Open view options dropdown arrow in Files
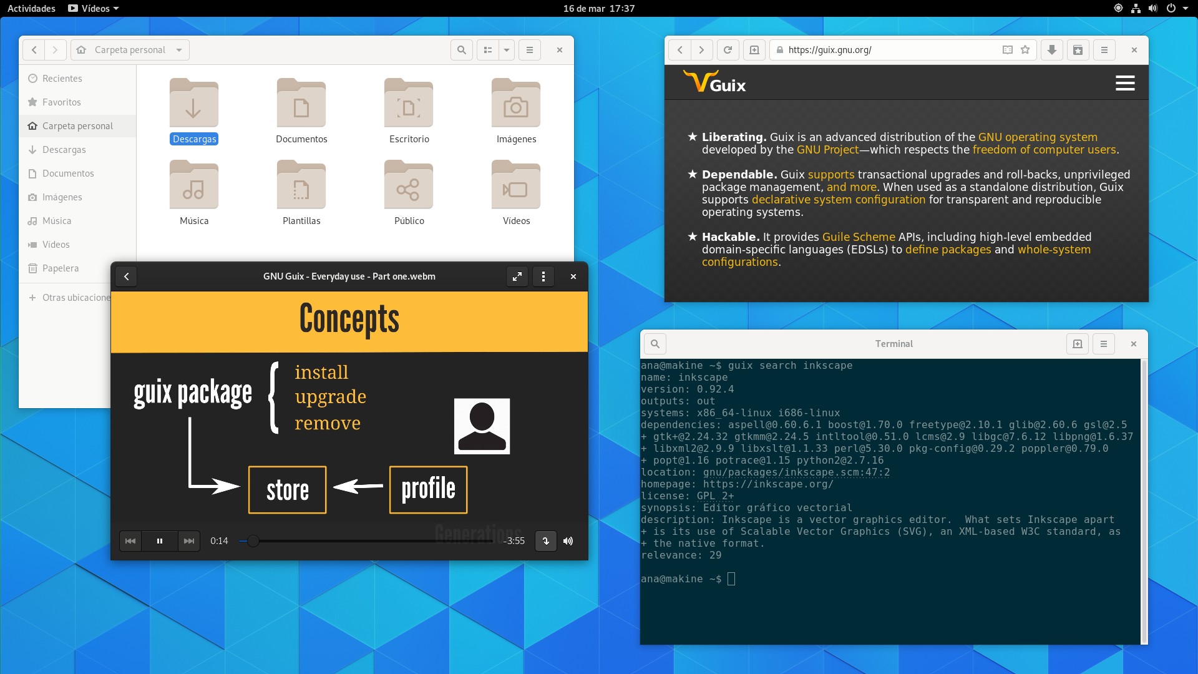Image resolution: width=1198 pixels, height=674 pixels. pyautogui.click(x=507, y=50)
